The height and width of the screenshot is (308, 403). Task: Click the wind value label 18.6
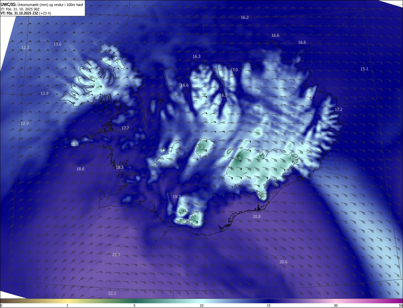click(x=80, y=169)
